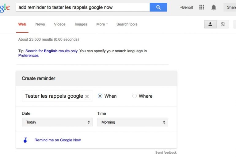Click the Google Now finger-string icon
The height and width of the screenshot is (157, 236).
(25, 140)
